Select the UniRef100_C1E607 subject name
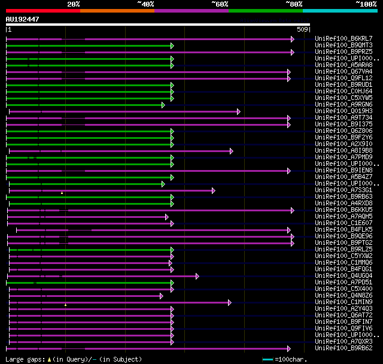Screen dimensions: 383x364 (344, 223)
